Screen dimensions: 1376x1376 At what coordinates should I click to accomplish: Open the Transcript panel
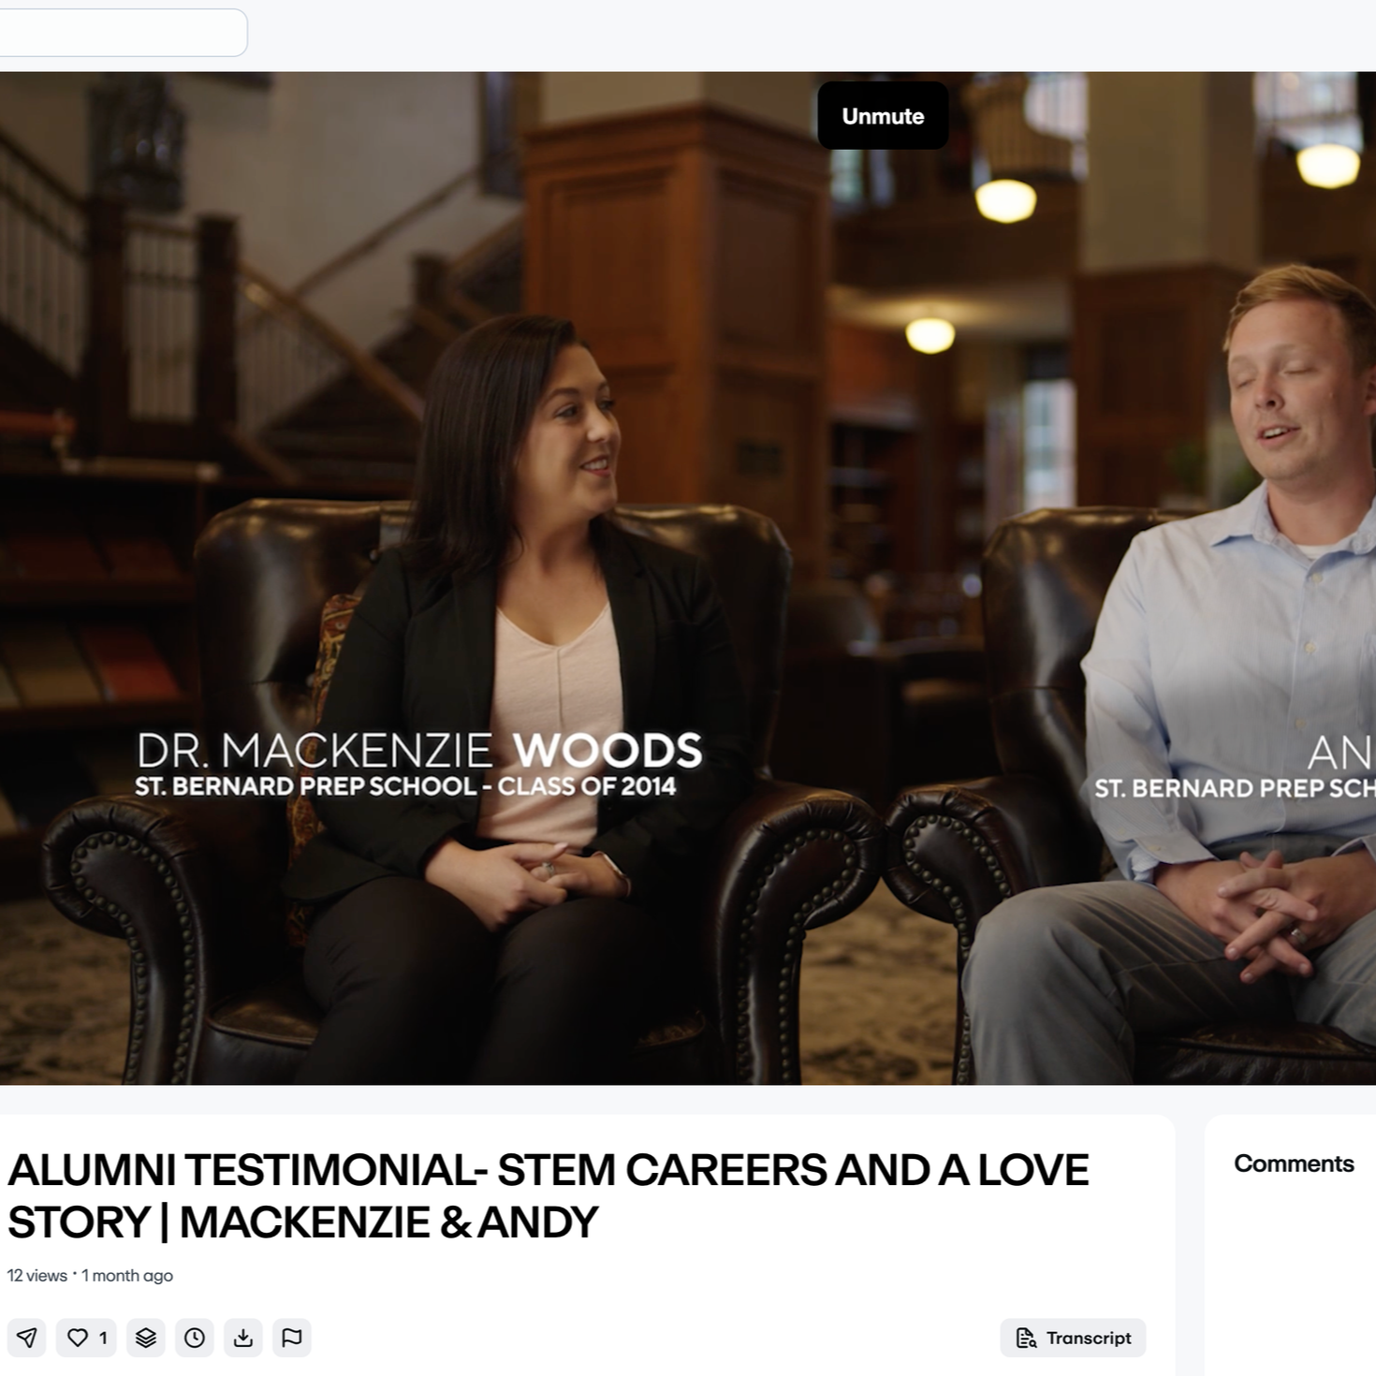click(1073, 1339)
